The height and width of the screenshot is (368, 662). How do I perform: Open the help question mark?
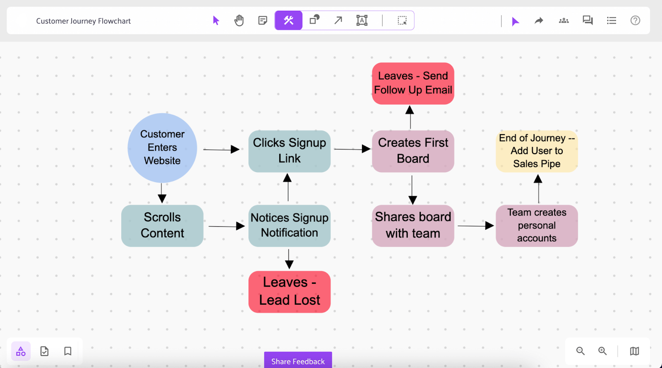[x=635, y=21]
